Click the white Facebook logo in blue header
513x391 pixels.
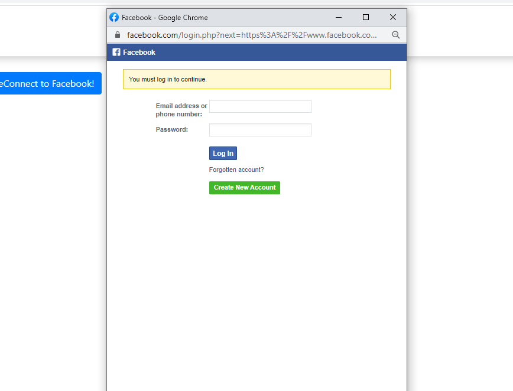pos(116,53)
